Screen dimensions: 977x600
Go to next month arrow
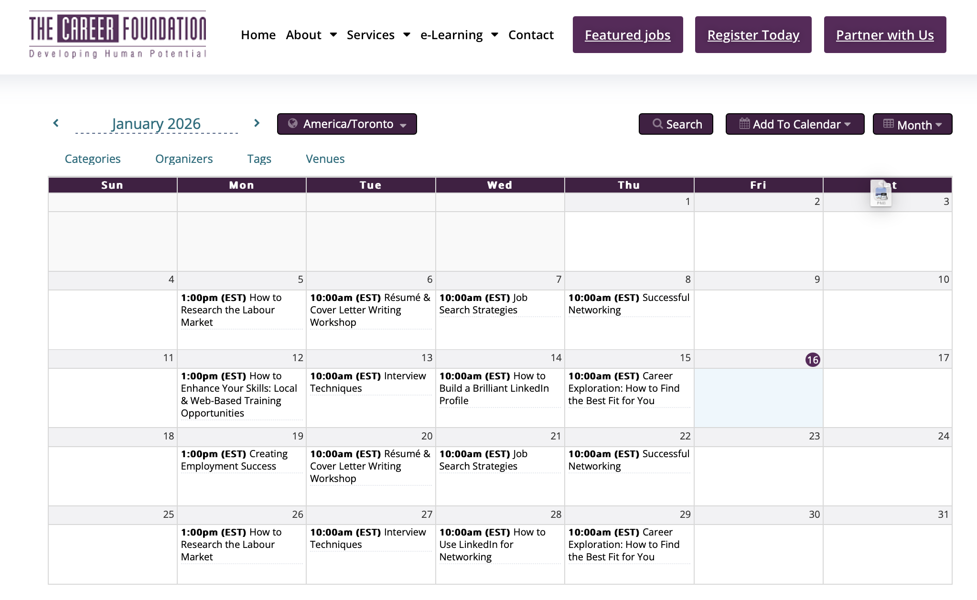click(x=257, y=123)
